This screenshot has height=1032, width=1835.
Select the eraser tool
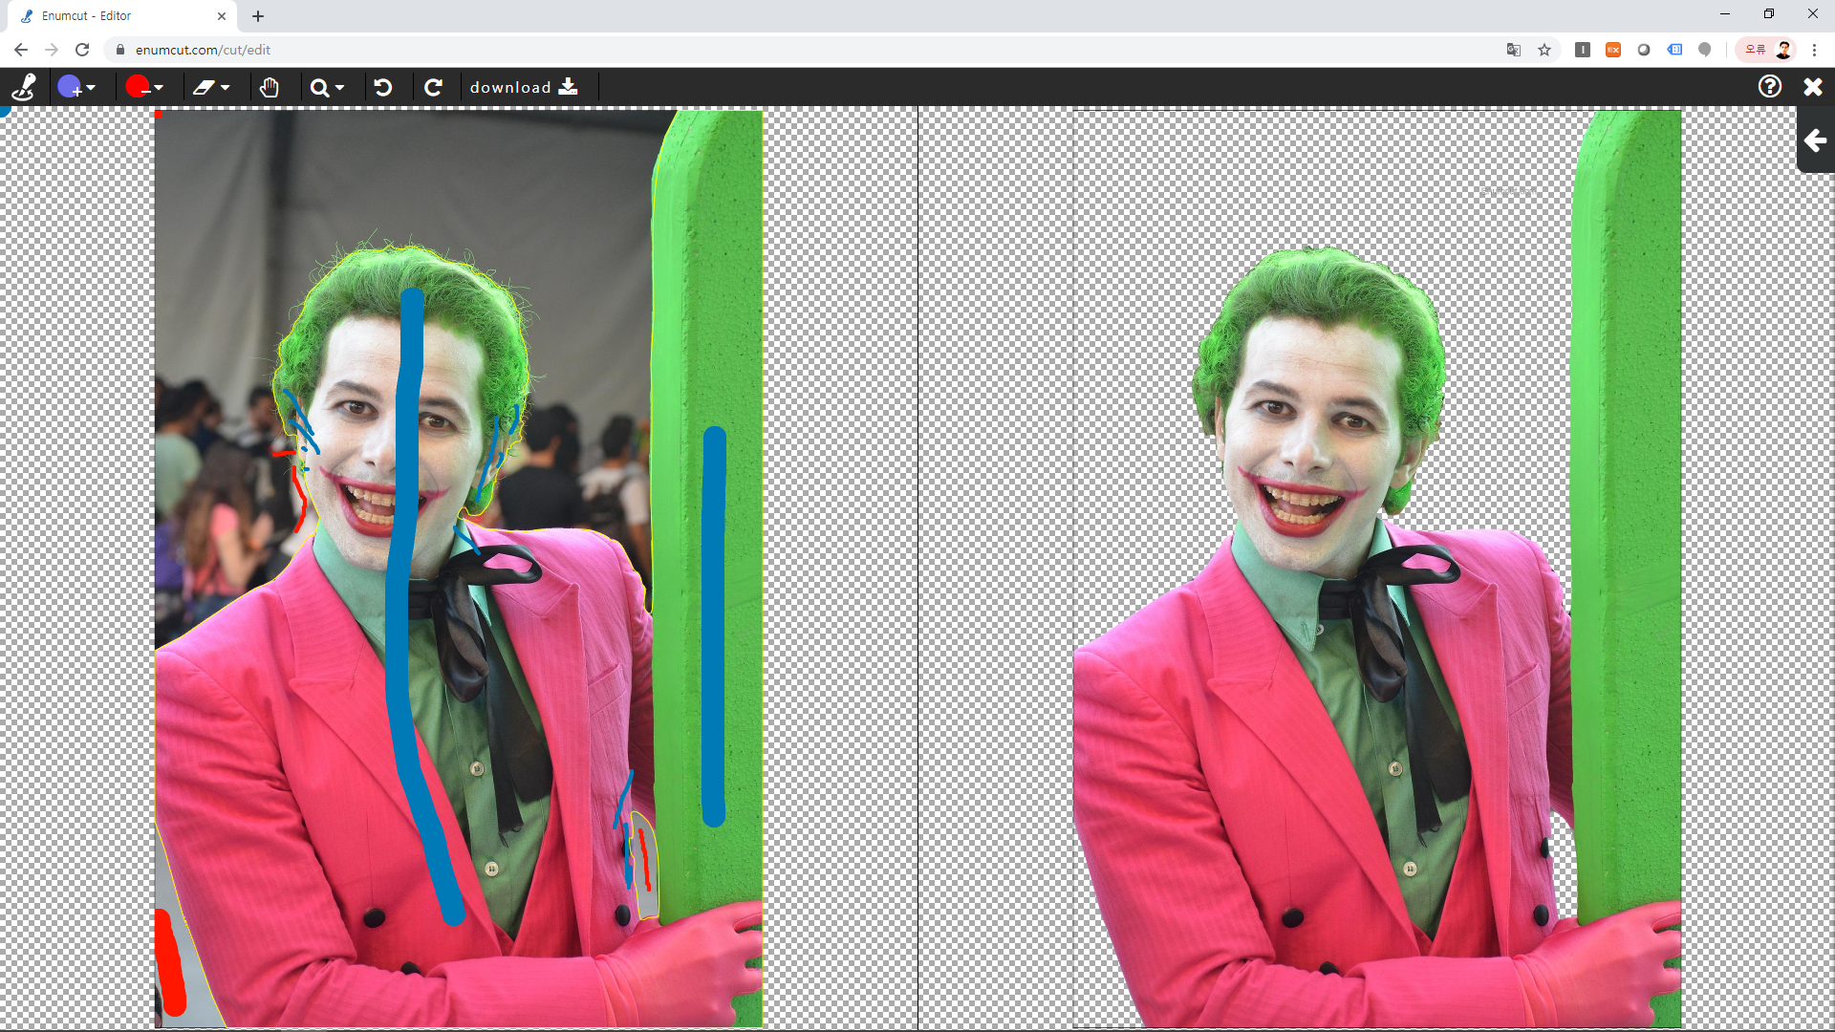(x=204, y=87)
